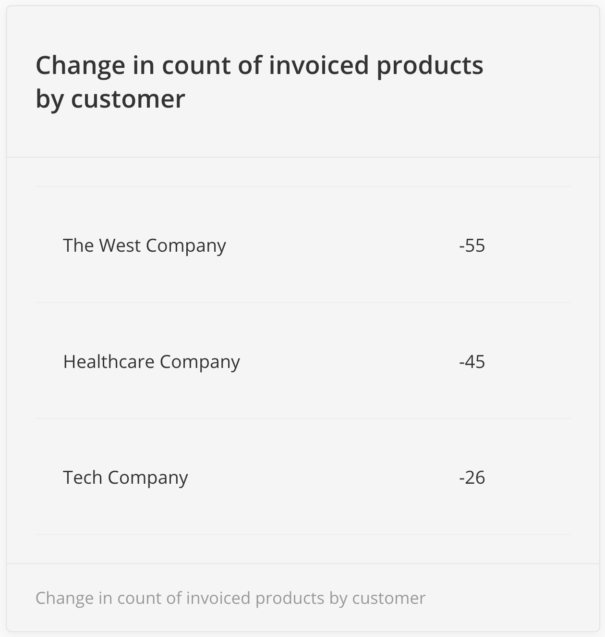Click the -26 change value

tap(472, 478)
